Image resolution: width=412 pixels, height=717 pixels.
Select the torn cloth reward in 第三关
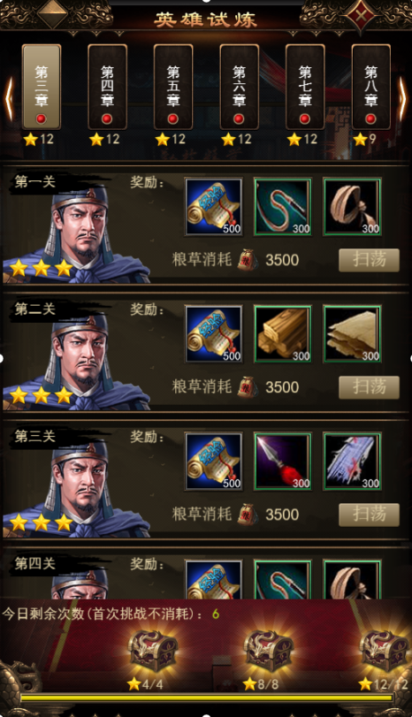[353, 461]
